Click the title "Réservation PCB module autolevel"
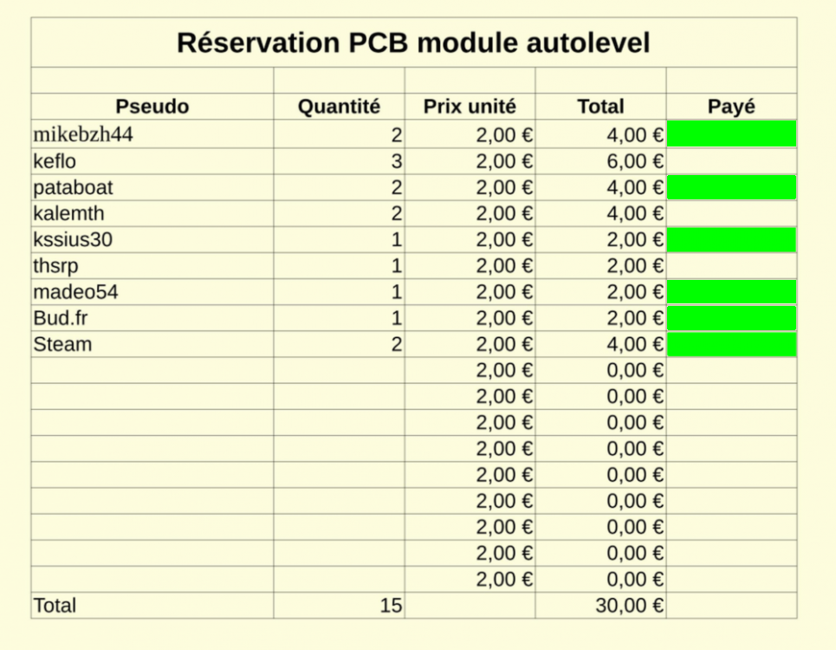This screenshot has height=650, width=836. (x=413, y=42)
